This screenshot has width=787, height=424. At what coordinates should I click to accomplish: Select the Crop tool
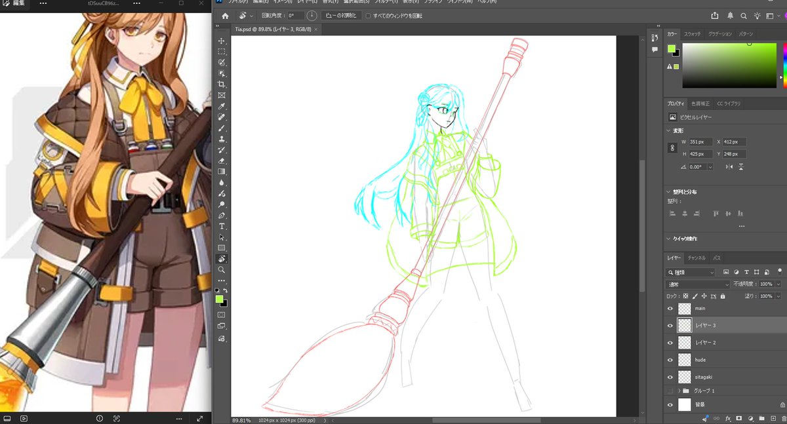(222, 85)
